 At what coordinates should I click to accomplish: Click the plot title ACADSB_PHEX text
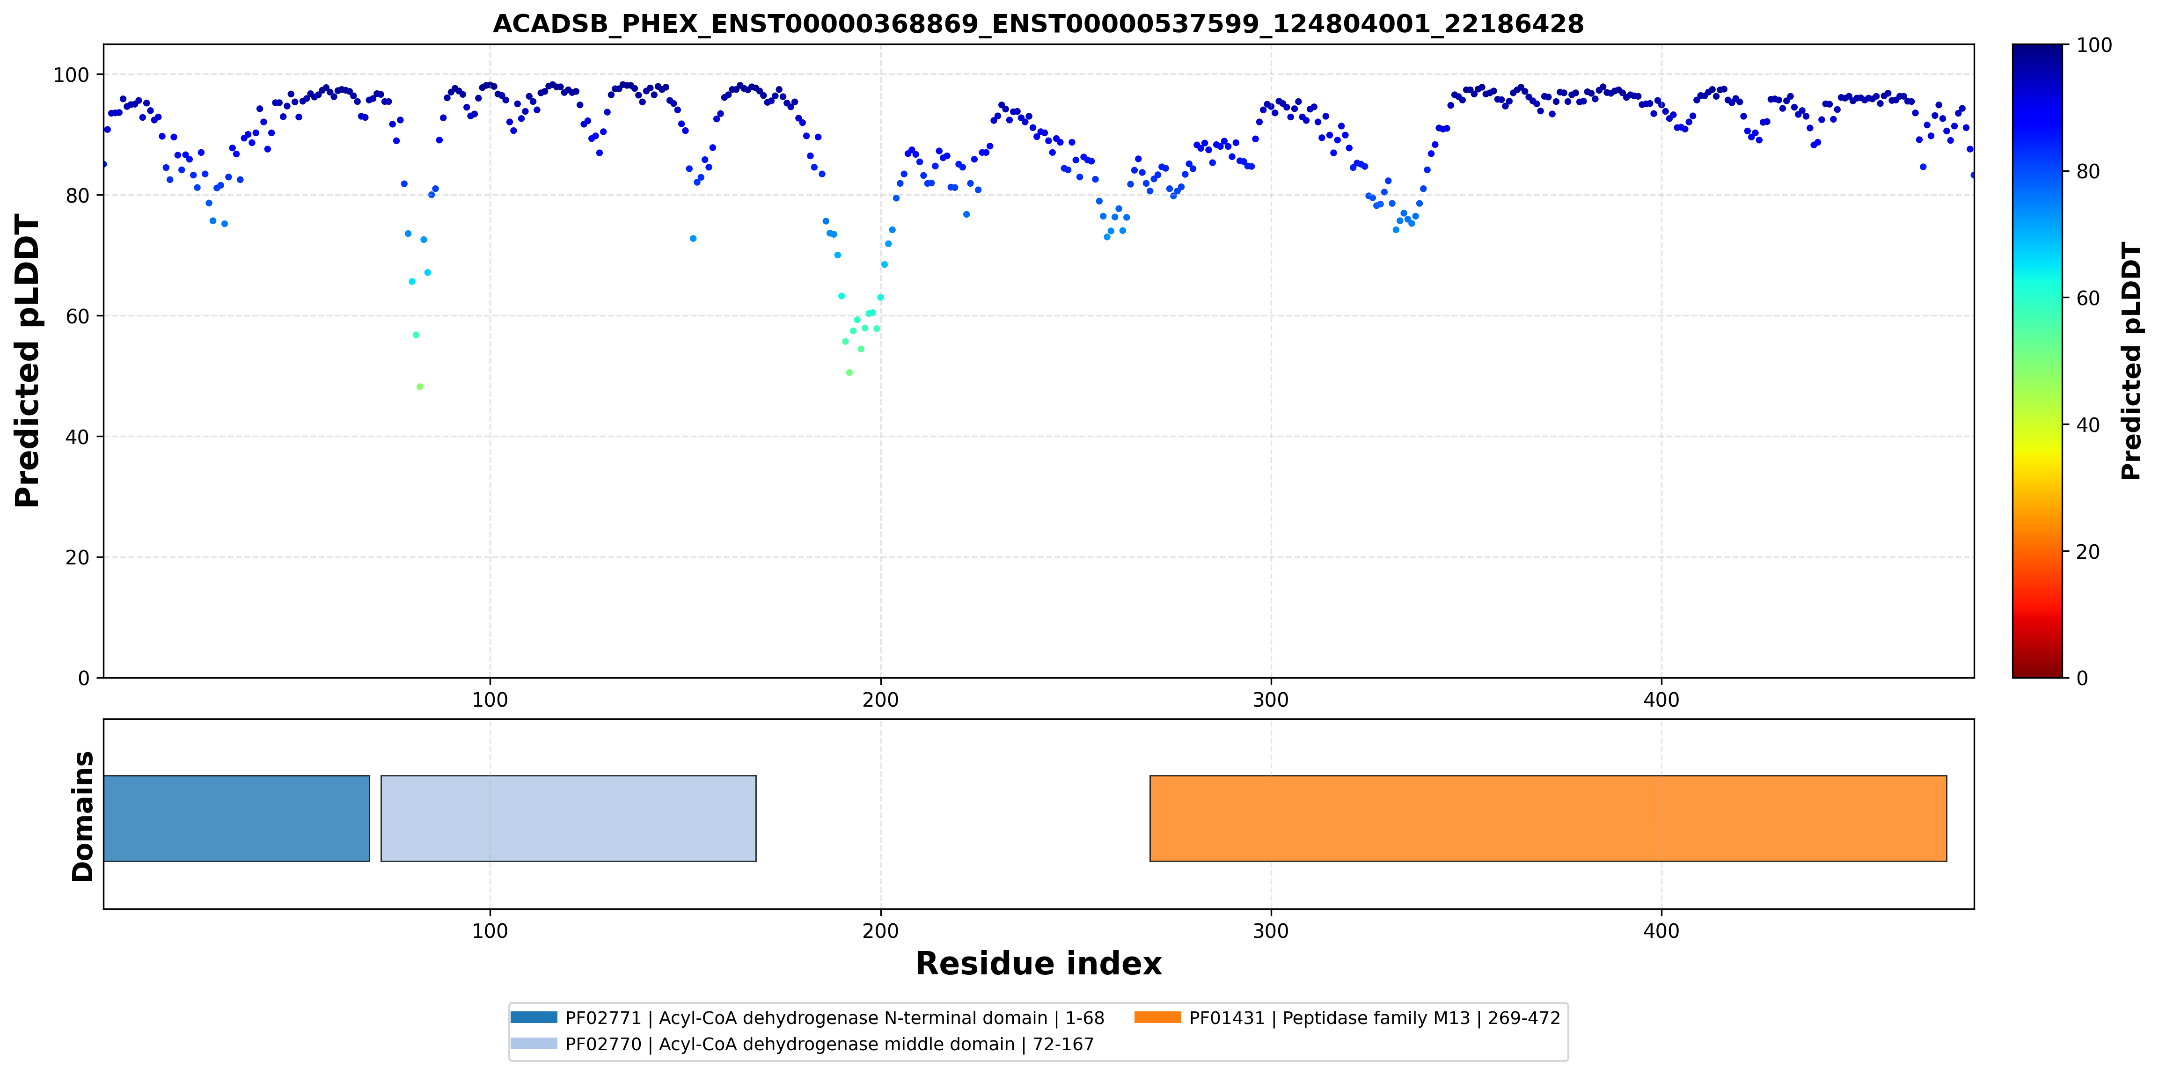1039,23
